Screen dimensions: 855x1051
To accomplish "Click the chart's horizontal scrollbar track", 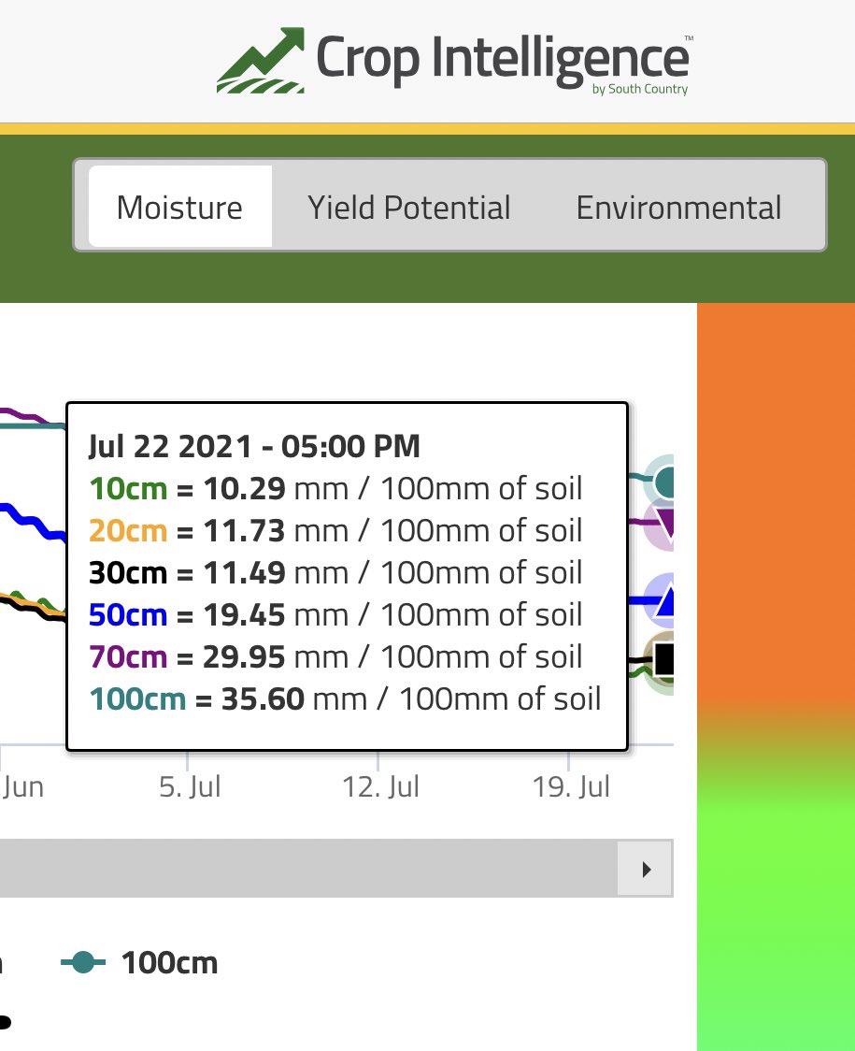I will pyautogui.click(x=308, y=868).
